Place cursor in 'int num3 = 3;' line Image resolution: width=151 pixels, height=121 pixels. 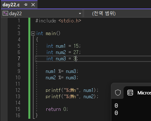tap(62, 59)
